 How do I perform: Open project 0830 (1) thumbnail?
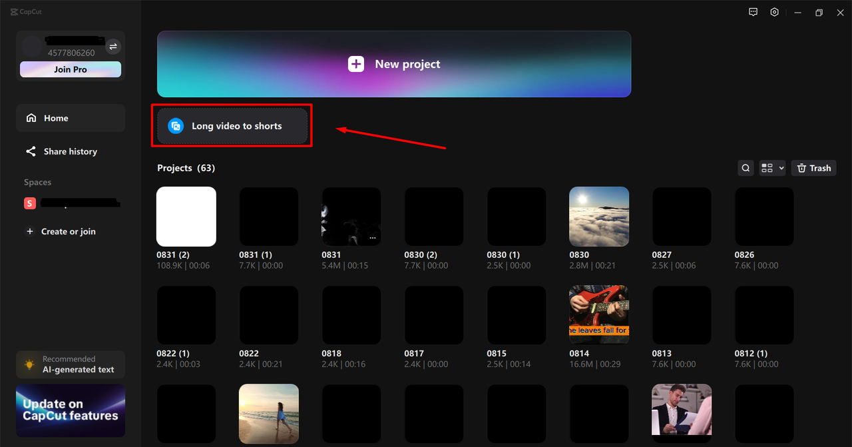click(x=517, y=217)
